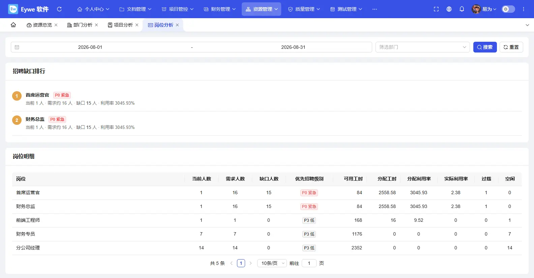Open the 个人中心 menu
This screenshot has height=278, width=534.
tap(93, 9)
